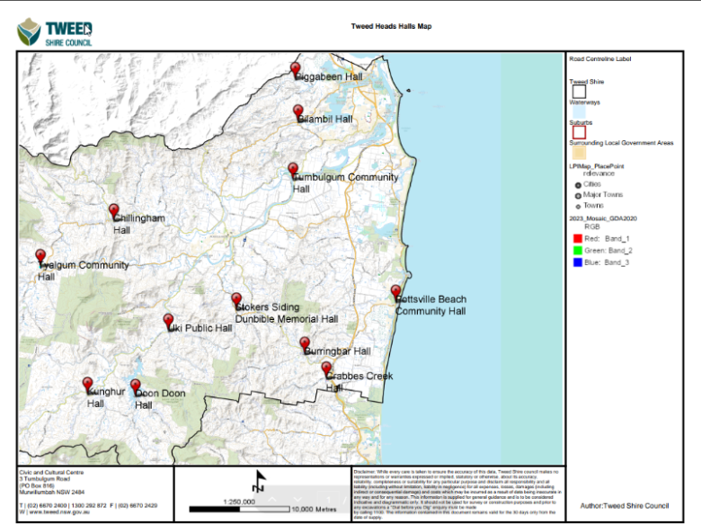Click the Blue Band_3 color swatch
Image resolution: width=701 pixels, height=524 pixels.
tap(578, 262)
